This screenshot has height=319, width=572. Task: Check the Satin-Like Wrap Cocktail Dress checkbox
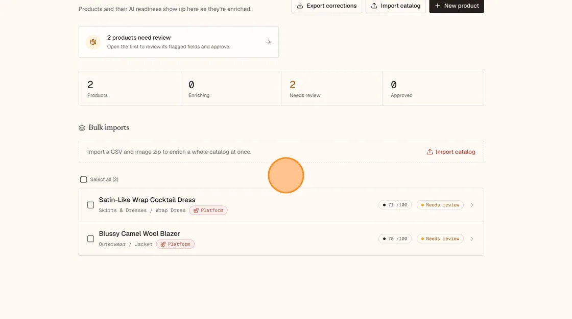90,205
